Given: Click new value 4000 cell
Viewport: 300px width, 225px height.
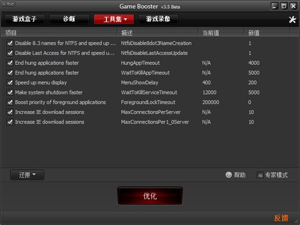Looking at the screenshot, I should 254,63.
